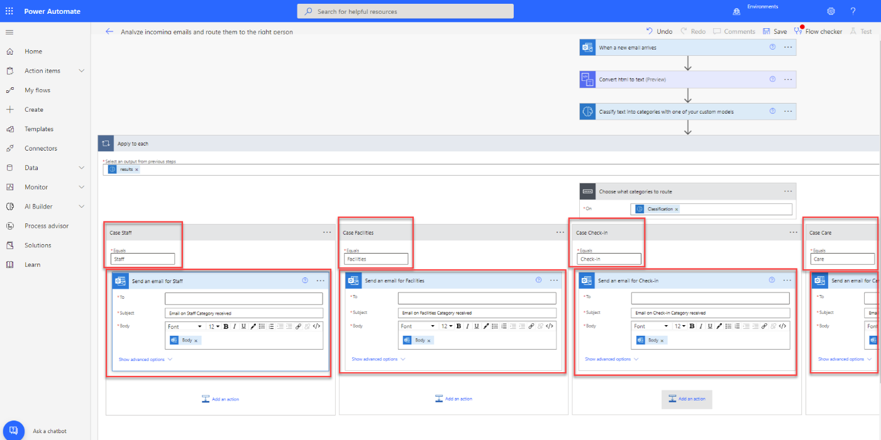
Task: Open the Flow checker
Action: point(818,30)
